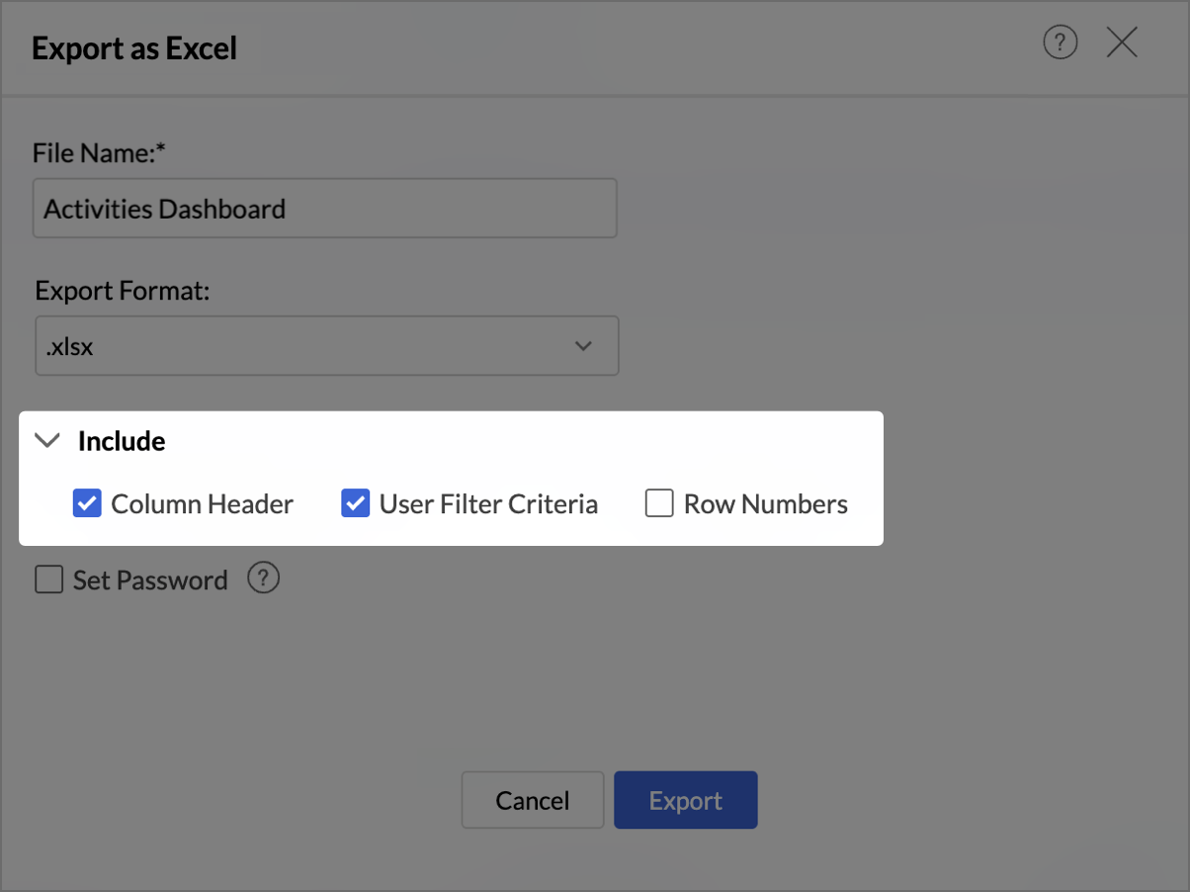
Task: Click the Export as Excel title
Action: 134,48
